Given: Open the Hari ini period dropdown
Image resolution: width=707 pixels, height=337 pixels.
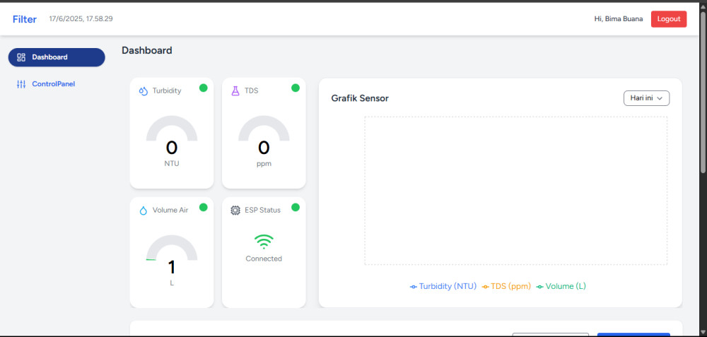Looking at the screenshot, I should [x=646, y=98].
